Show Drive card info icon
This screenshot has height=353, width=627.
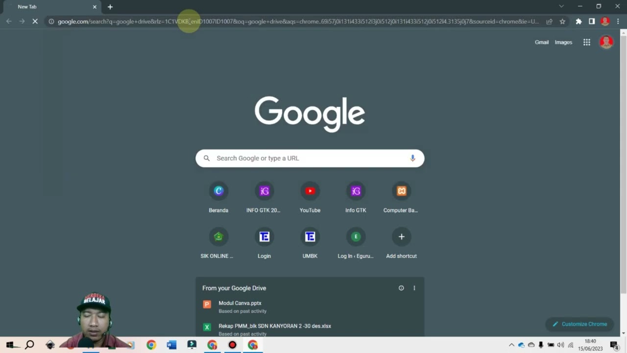[401, 288]
